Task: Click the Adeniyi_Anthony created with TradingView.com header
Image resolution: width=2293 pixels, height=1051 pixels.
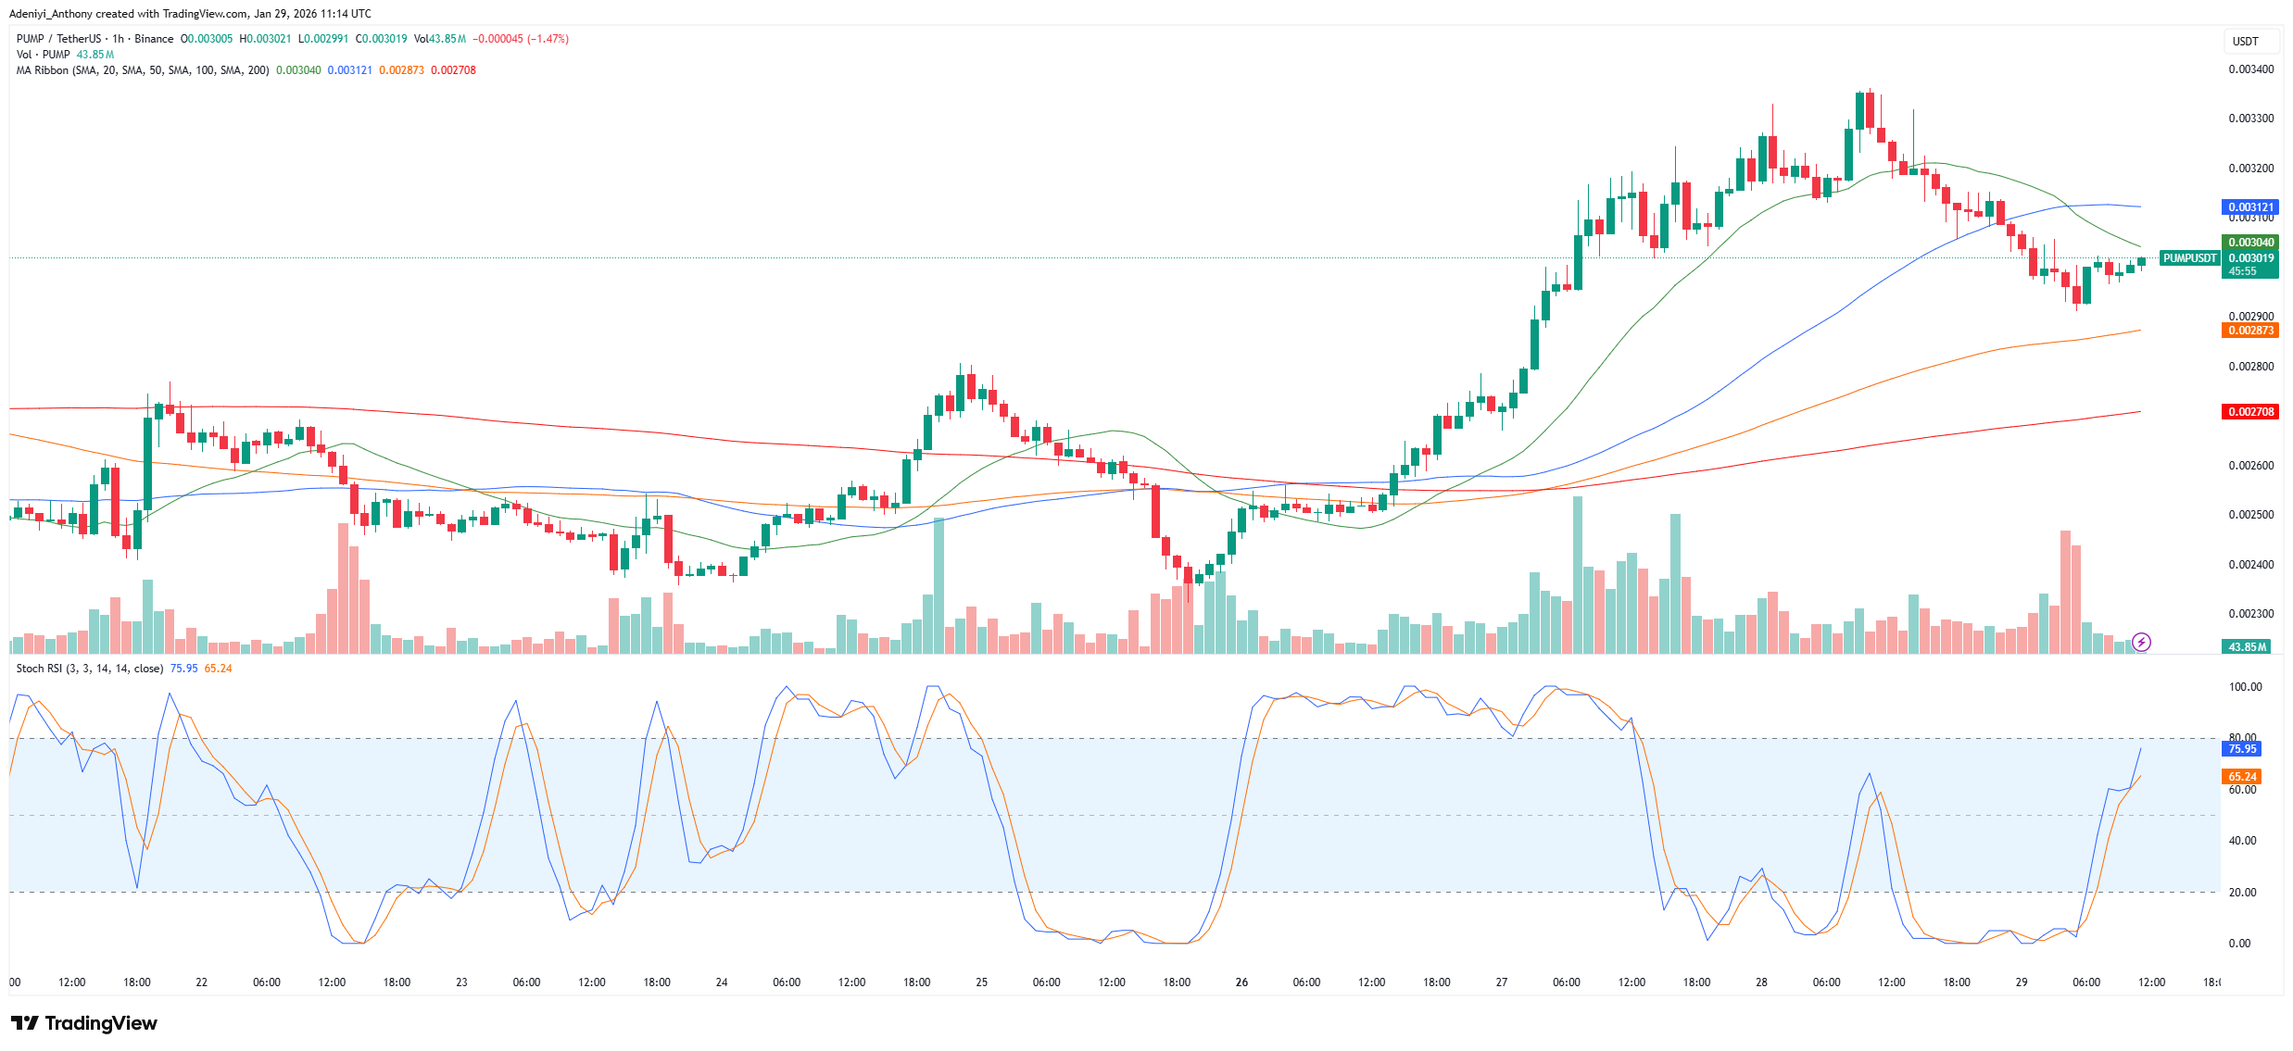Action: [190, 14]
